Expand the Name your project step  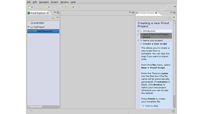pyautogui.click(x=141, y=40)
